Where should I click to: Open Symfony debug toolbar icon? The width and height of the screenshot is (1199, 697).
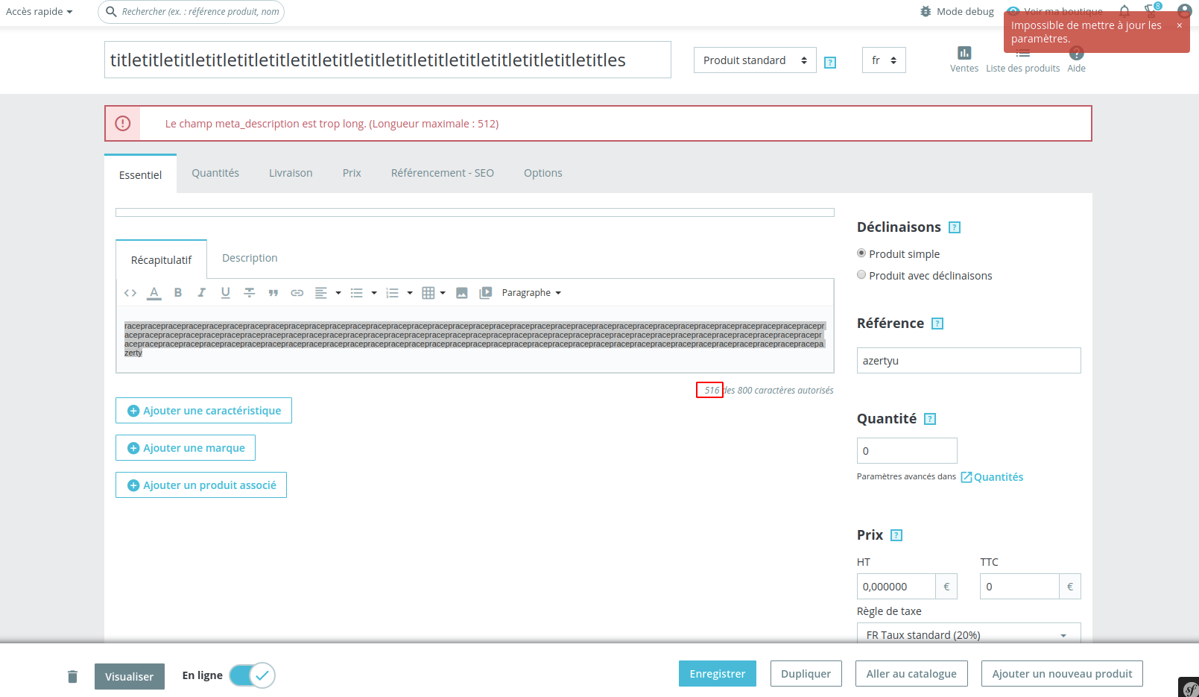pos(1189,688)
